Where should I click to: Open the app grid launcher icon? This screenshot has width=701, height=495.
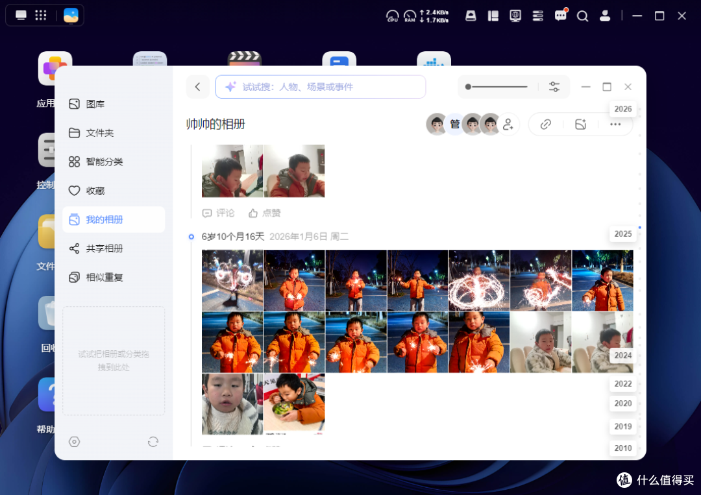click(x=41, y=16)
